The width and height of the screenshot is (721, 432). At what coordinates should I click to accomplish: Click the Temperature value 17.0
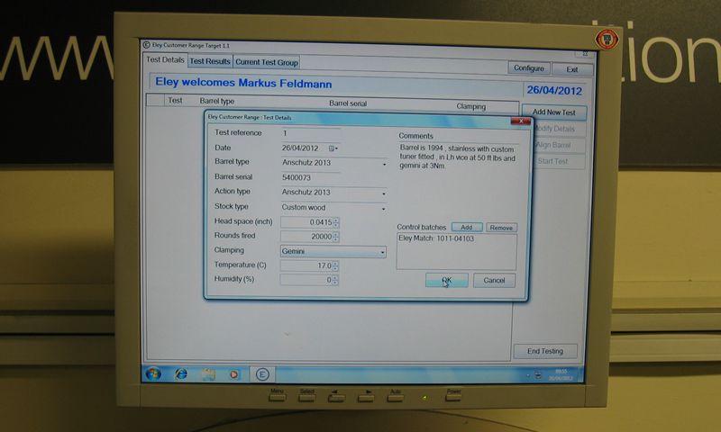(x=324, y=265)
